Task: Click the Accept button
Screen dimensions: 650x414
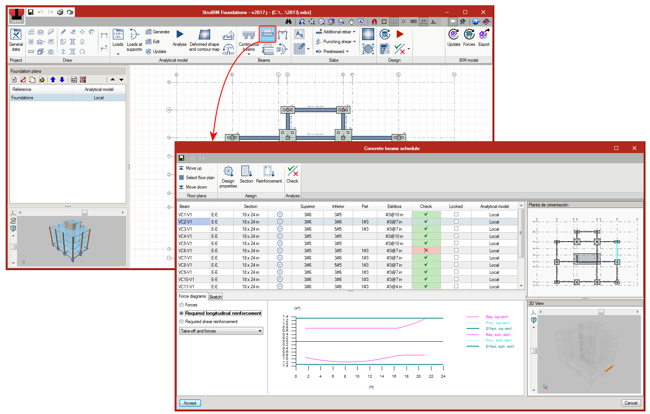Action: point(190,403)
